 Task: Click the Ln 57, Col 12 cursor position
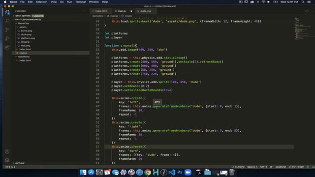(238, 167)
